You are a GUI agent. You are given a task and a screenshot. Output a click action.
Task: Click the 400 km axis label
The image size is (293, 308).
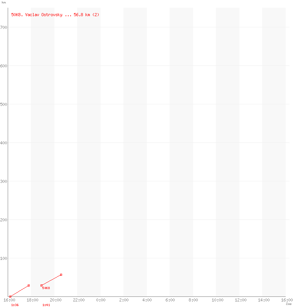coord(4,143)
